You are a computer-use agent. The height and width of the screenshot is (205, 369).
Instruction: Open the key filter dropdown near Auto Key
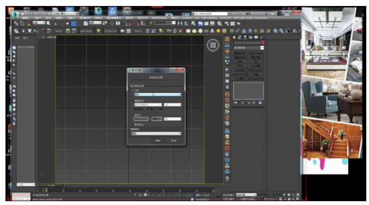246,195
